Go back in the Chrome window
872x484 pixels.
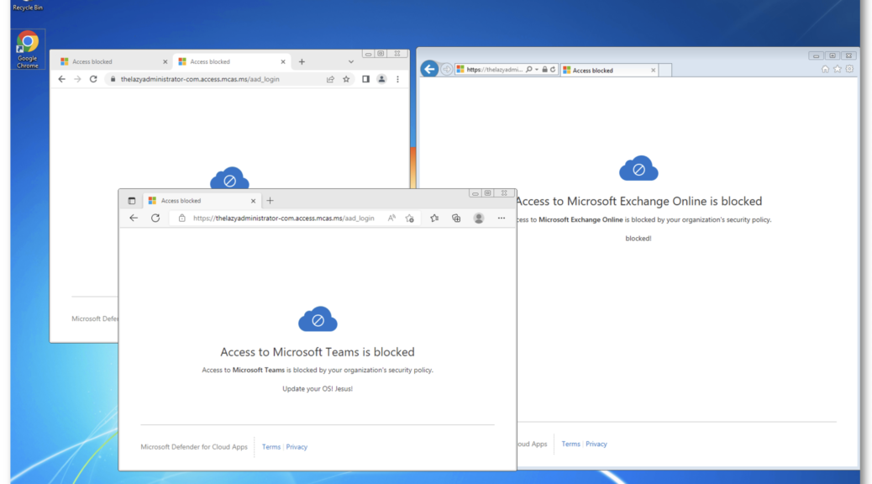(61, 79)
